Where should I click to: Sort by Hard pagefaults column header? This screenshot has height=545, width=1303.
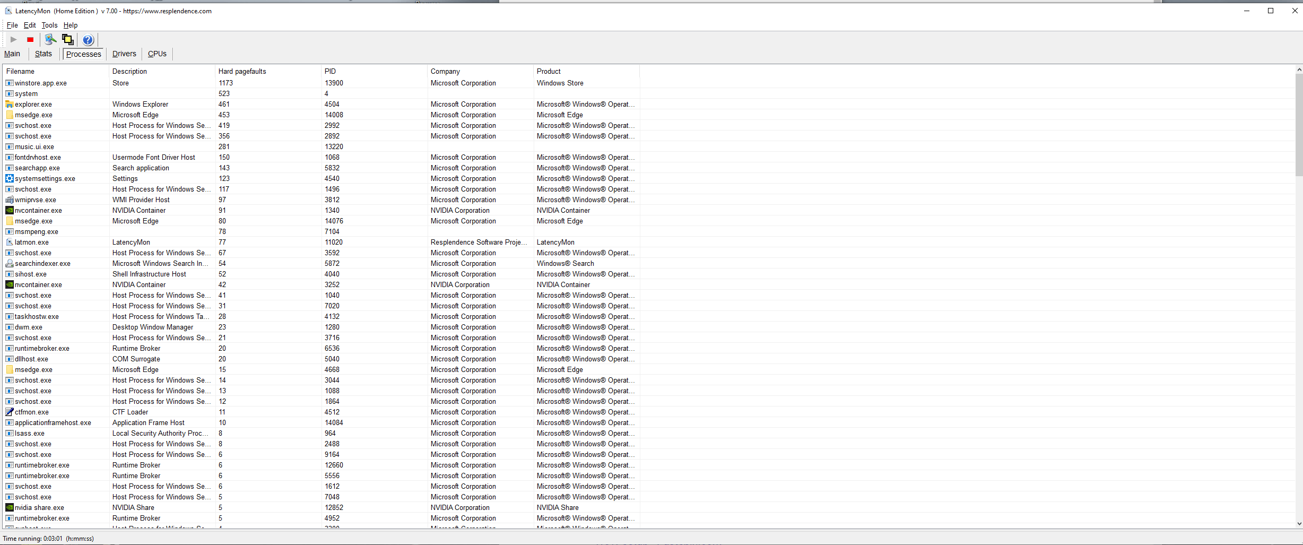click(x=268, y=71)
